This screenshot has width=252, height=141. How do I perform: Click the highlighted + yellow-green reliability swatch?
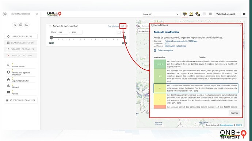coord(160,88)
